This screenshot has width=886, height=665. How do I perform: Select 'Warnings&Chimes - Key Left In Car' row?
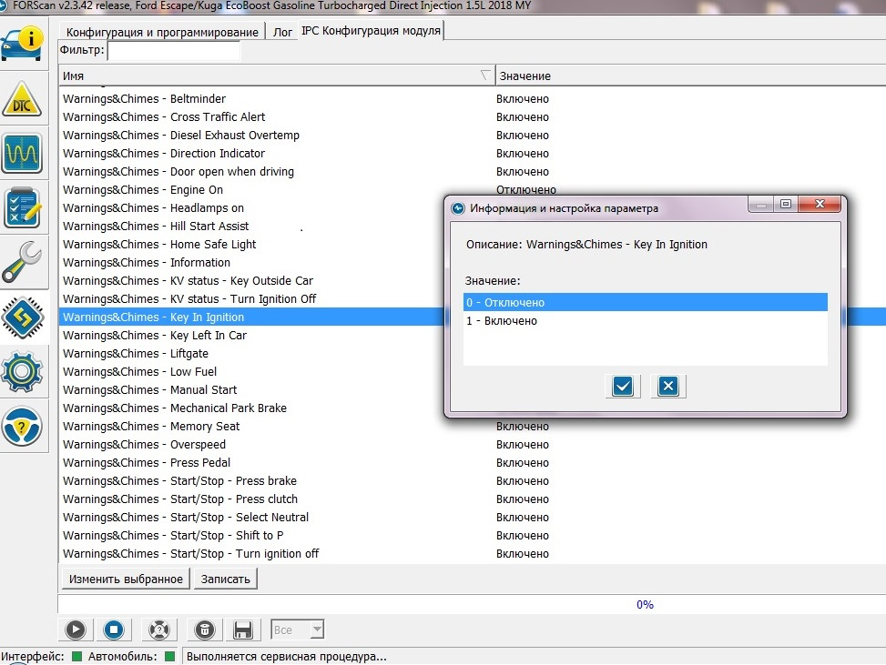251,336
